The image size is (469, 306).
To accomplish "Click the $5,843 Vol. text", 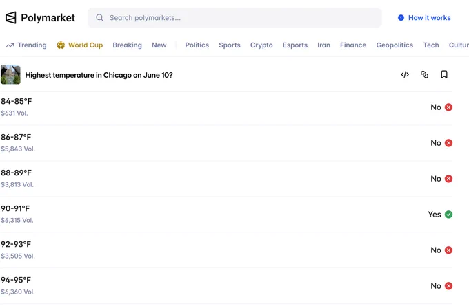I will pos(18,149).
